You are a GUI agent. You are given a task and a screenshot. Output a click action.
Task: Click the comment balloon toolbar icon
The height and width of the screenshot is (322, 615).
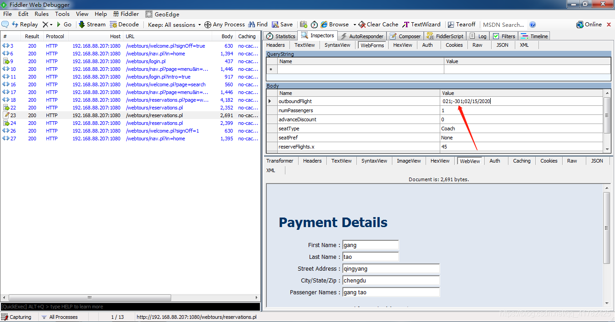[5, 25]
